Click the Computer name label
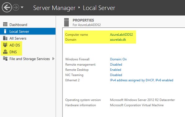The image size is (185, 117). 77,35
